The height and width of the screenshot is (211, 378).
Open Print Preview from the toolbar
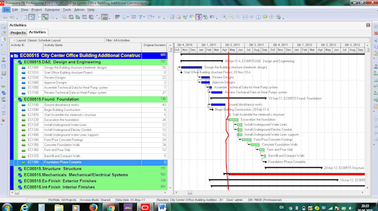pyautogui.click(x=12, y=17)
